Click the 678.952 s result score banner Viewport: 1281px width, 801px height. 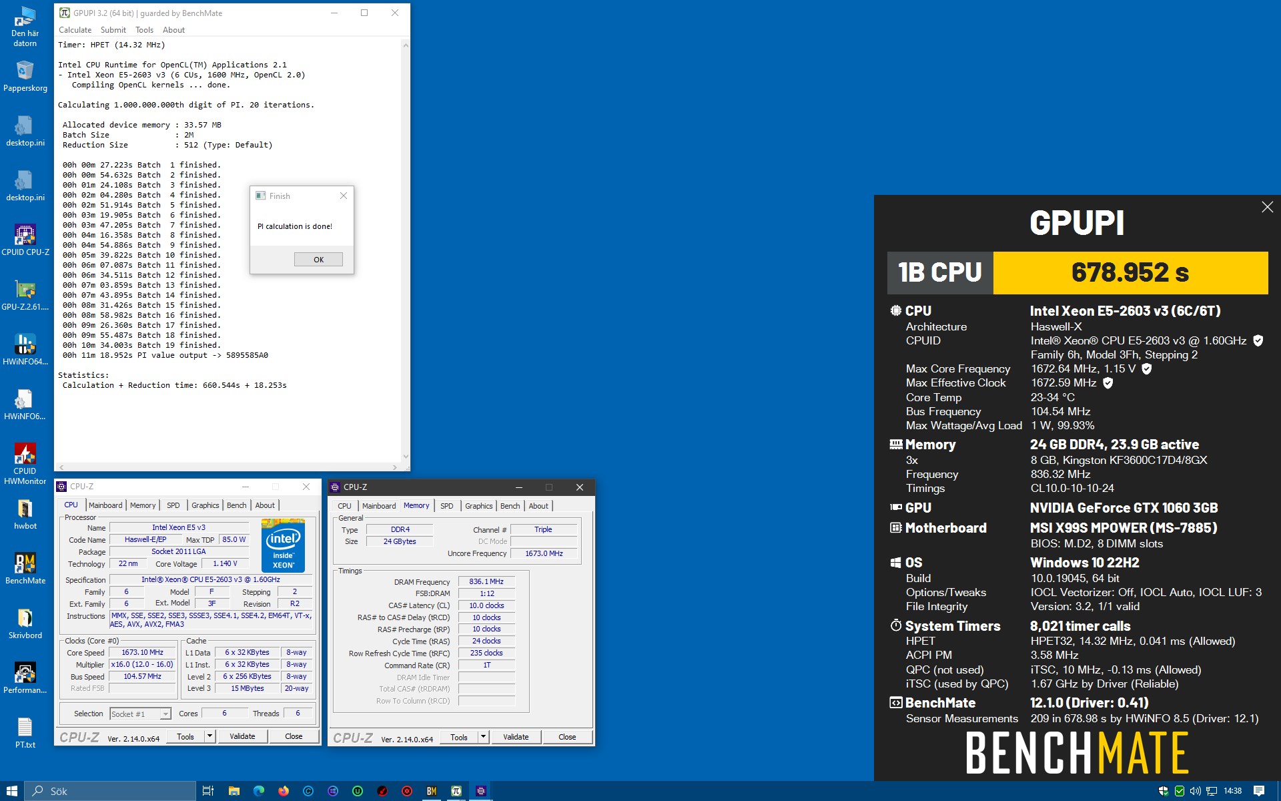pyautogui.click(x=1130, y=272)
